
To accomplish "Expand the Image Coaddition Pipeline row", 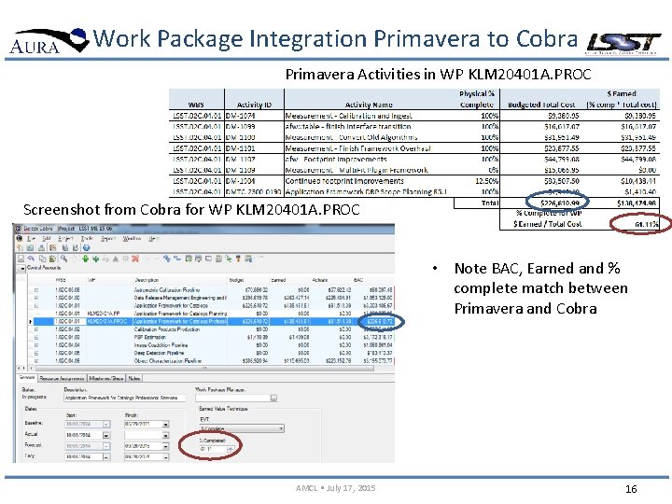I will click(x=36, y=345).
